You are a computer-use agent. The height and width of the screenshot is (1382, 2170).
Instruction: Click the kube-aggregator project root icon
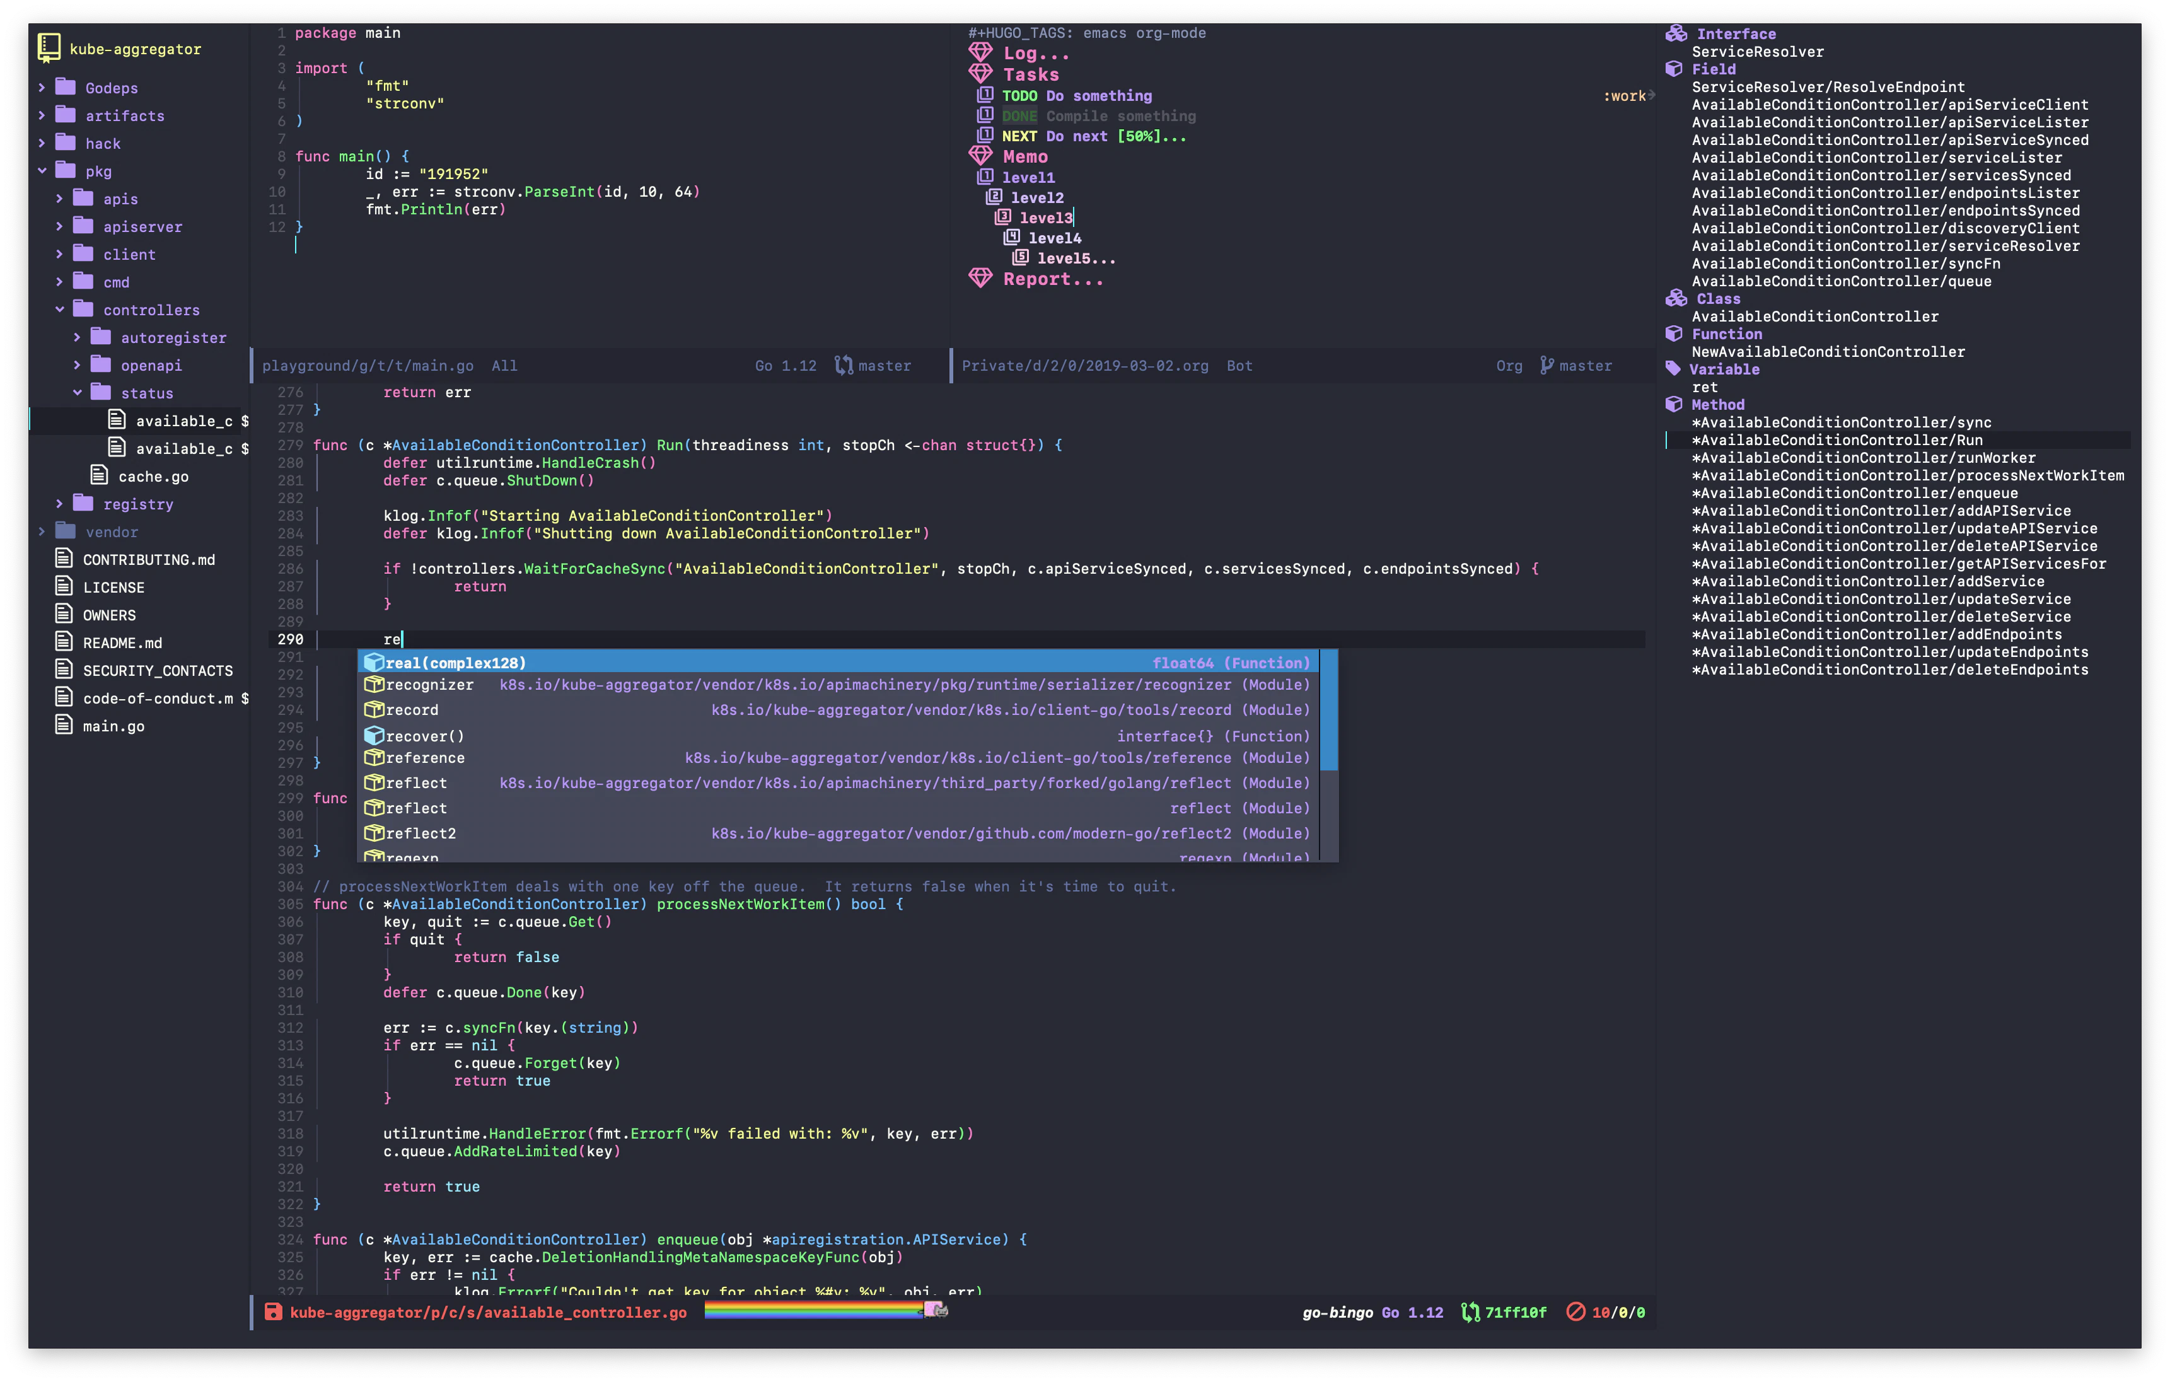(49, 48)
